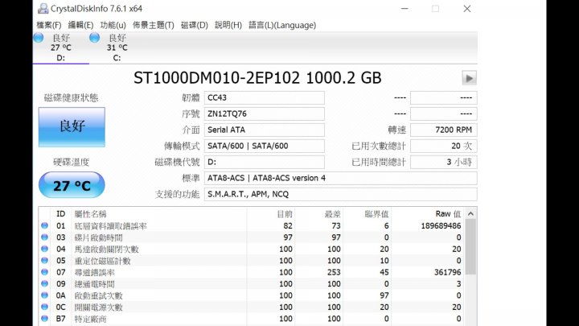Click the status dot for attribute 0C

pos(45,307)
